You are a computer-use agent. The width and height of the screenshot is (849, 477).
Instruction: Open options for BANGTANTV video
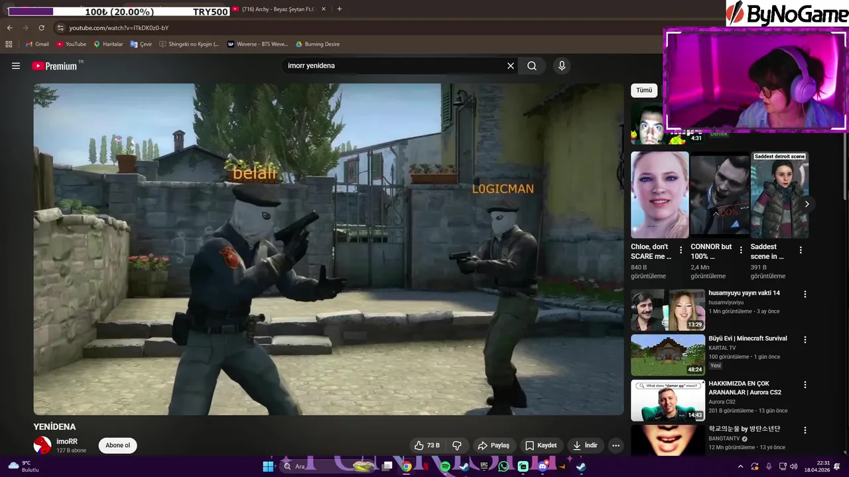coord(805,430)
